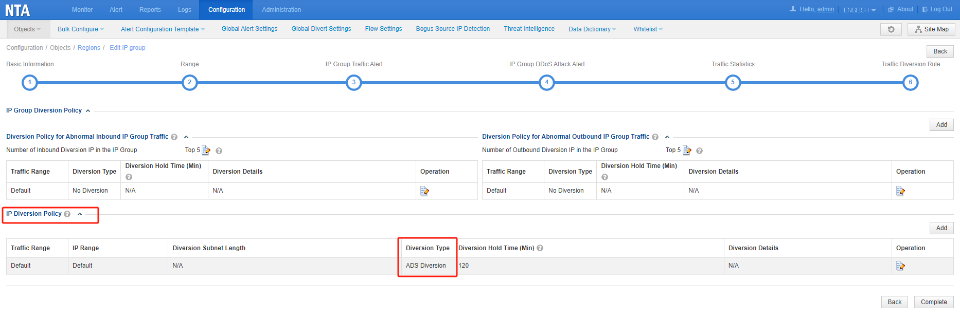Show help for Inbound Diversion Policy heading
The width and height of the screenshot is (960, 318).
[174, 137]
